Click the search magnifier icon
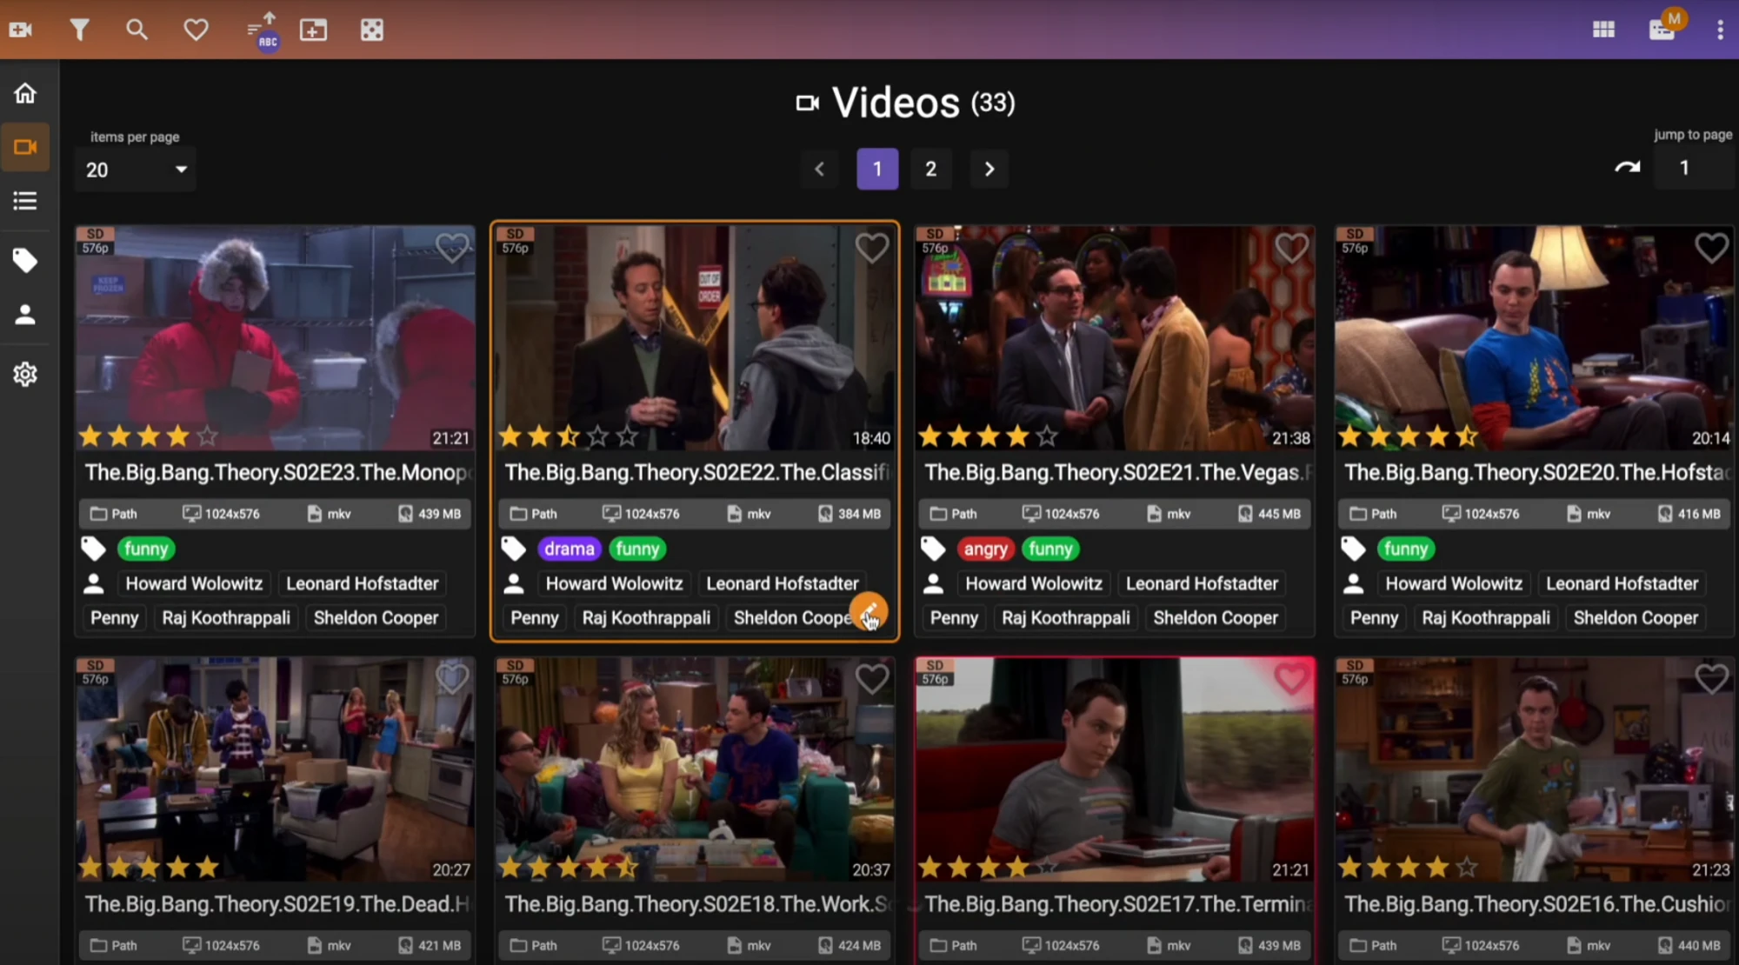This screenshot has height=965, width=1739. coord(137,30)
